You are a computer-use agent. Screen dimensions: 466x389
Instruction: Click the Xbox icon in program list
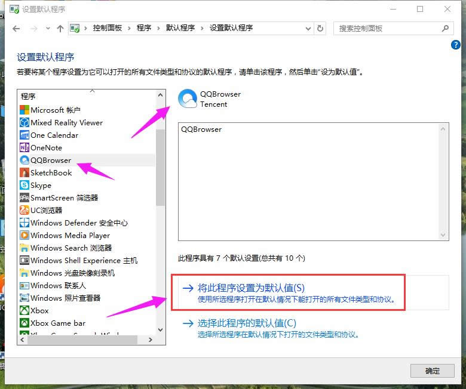pyautogui.click(x=24, y=310)
